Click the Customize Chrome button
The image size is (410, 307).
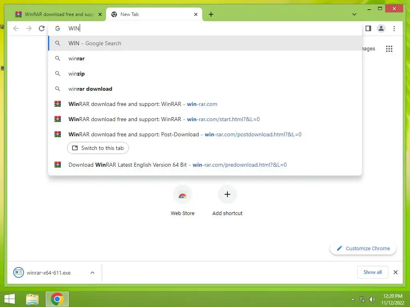(x=363, y=249)
